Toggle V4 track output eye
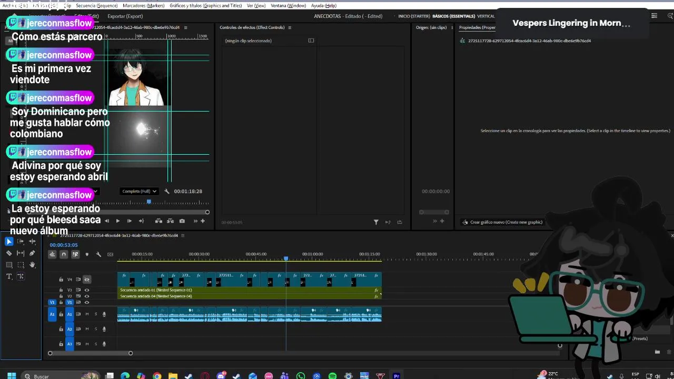This screenshot has width=674, height=379. 87,280
